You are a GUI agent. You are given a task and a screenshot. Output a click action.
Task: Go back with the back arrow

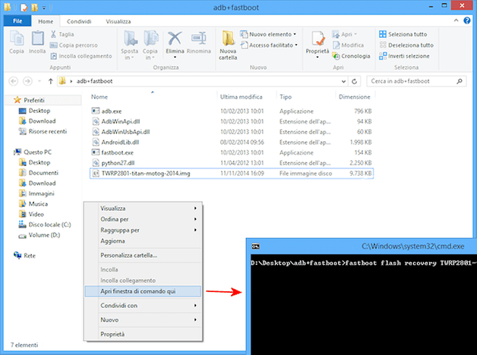(14, 81)
